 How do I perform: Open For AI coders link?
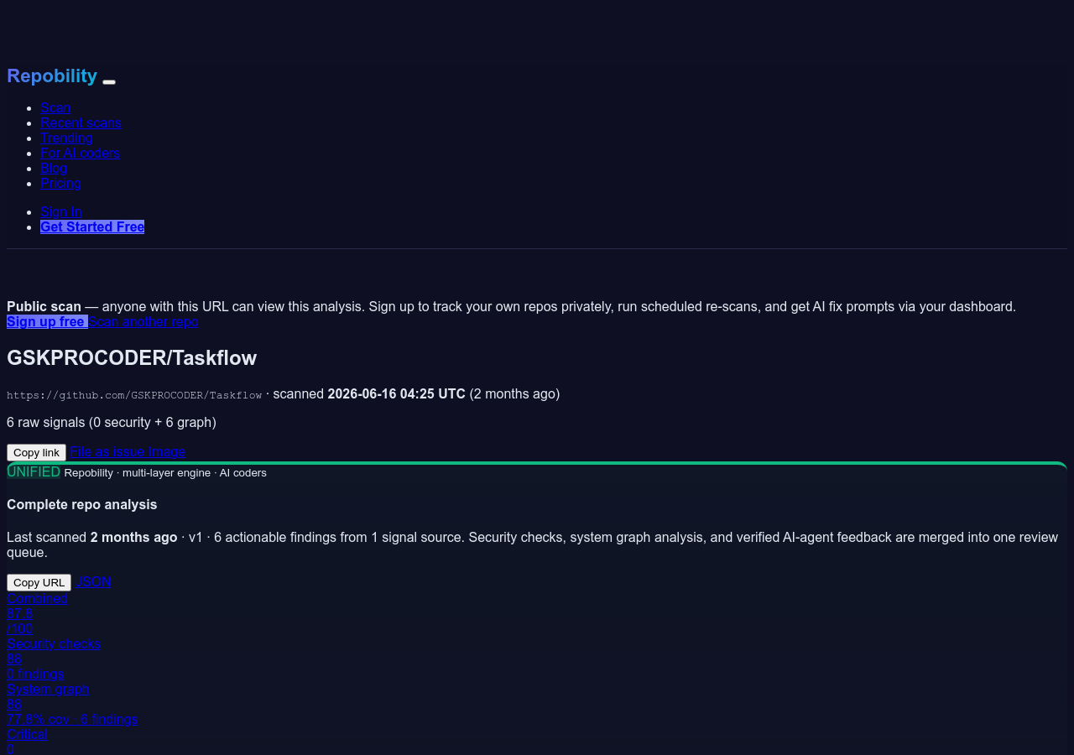click(x=80, y=153)
